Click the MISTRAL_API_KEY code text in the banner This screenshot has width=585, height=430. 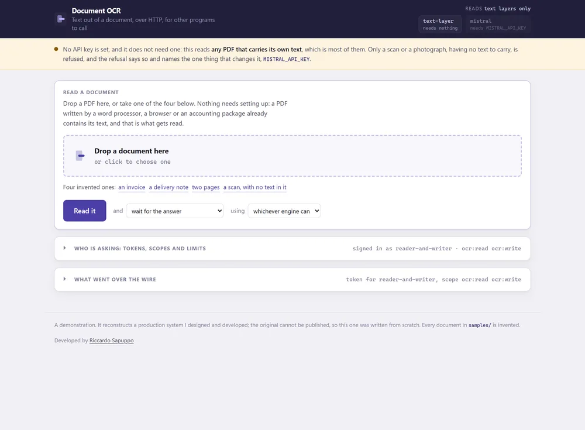pos(286,59)
